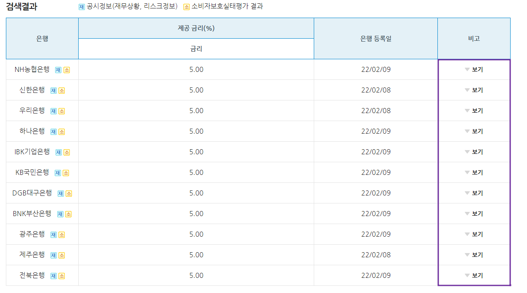The width and height of the screenshot is (527, 293).
Task: Expand 보기 details for DGB대구은행
Action: (x=474, y=193)
